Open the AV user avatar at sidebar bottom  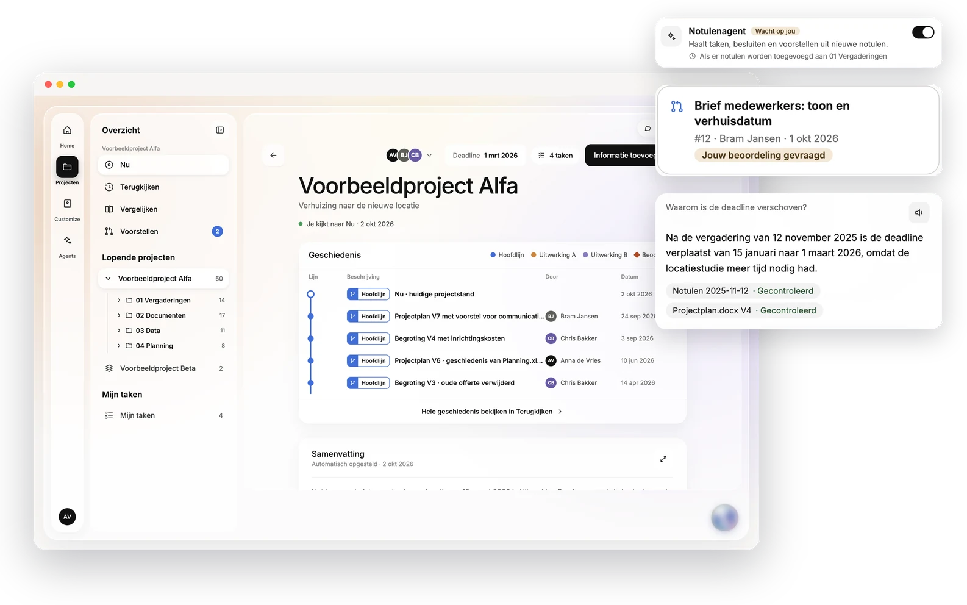(67, 517)
